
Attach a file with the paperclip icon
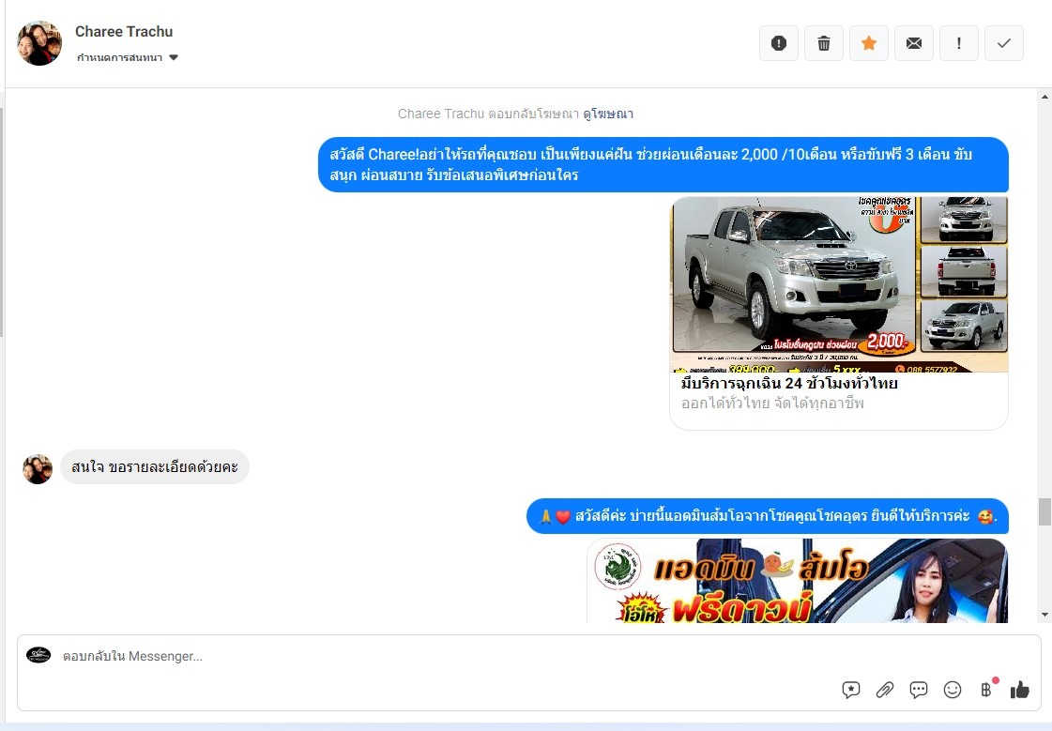(x=885, y=690)
